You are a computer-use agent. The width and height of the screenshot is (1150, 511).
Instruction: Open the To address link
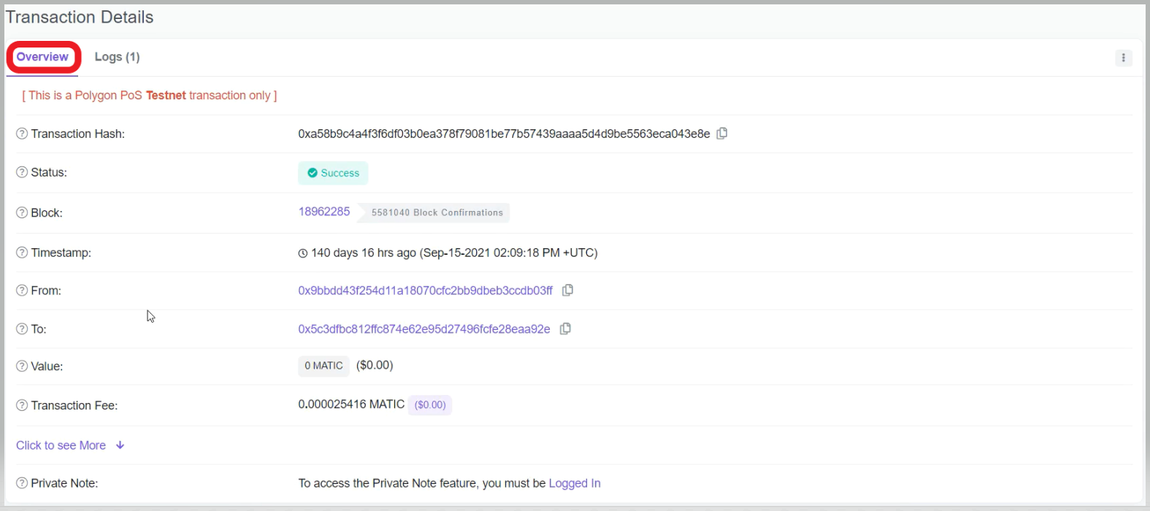point(423,329)
